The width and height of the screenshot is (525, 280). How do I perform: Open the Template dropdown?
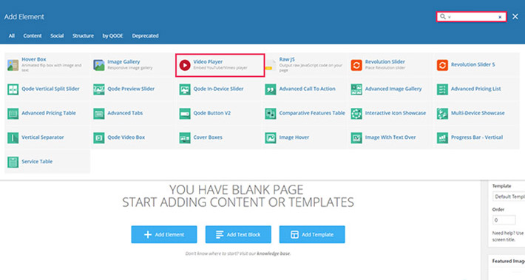(x=509, y=197)
